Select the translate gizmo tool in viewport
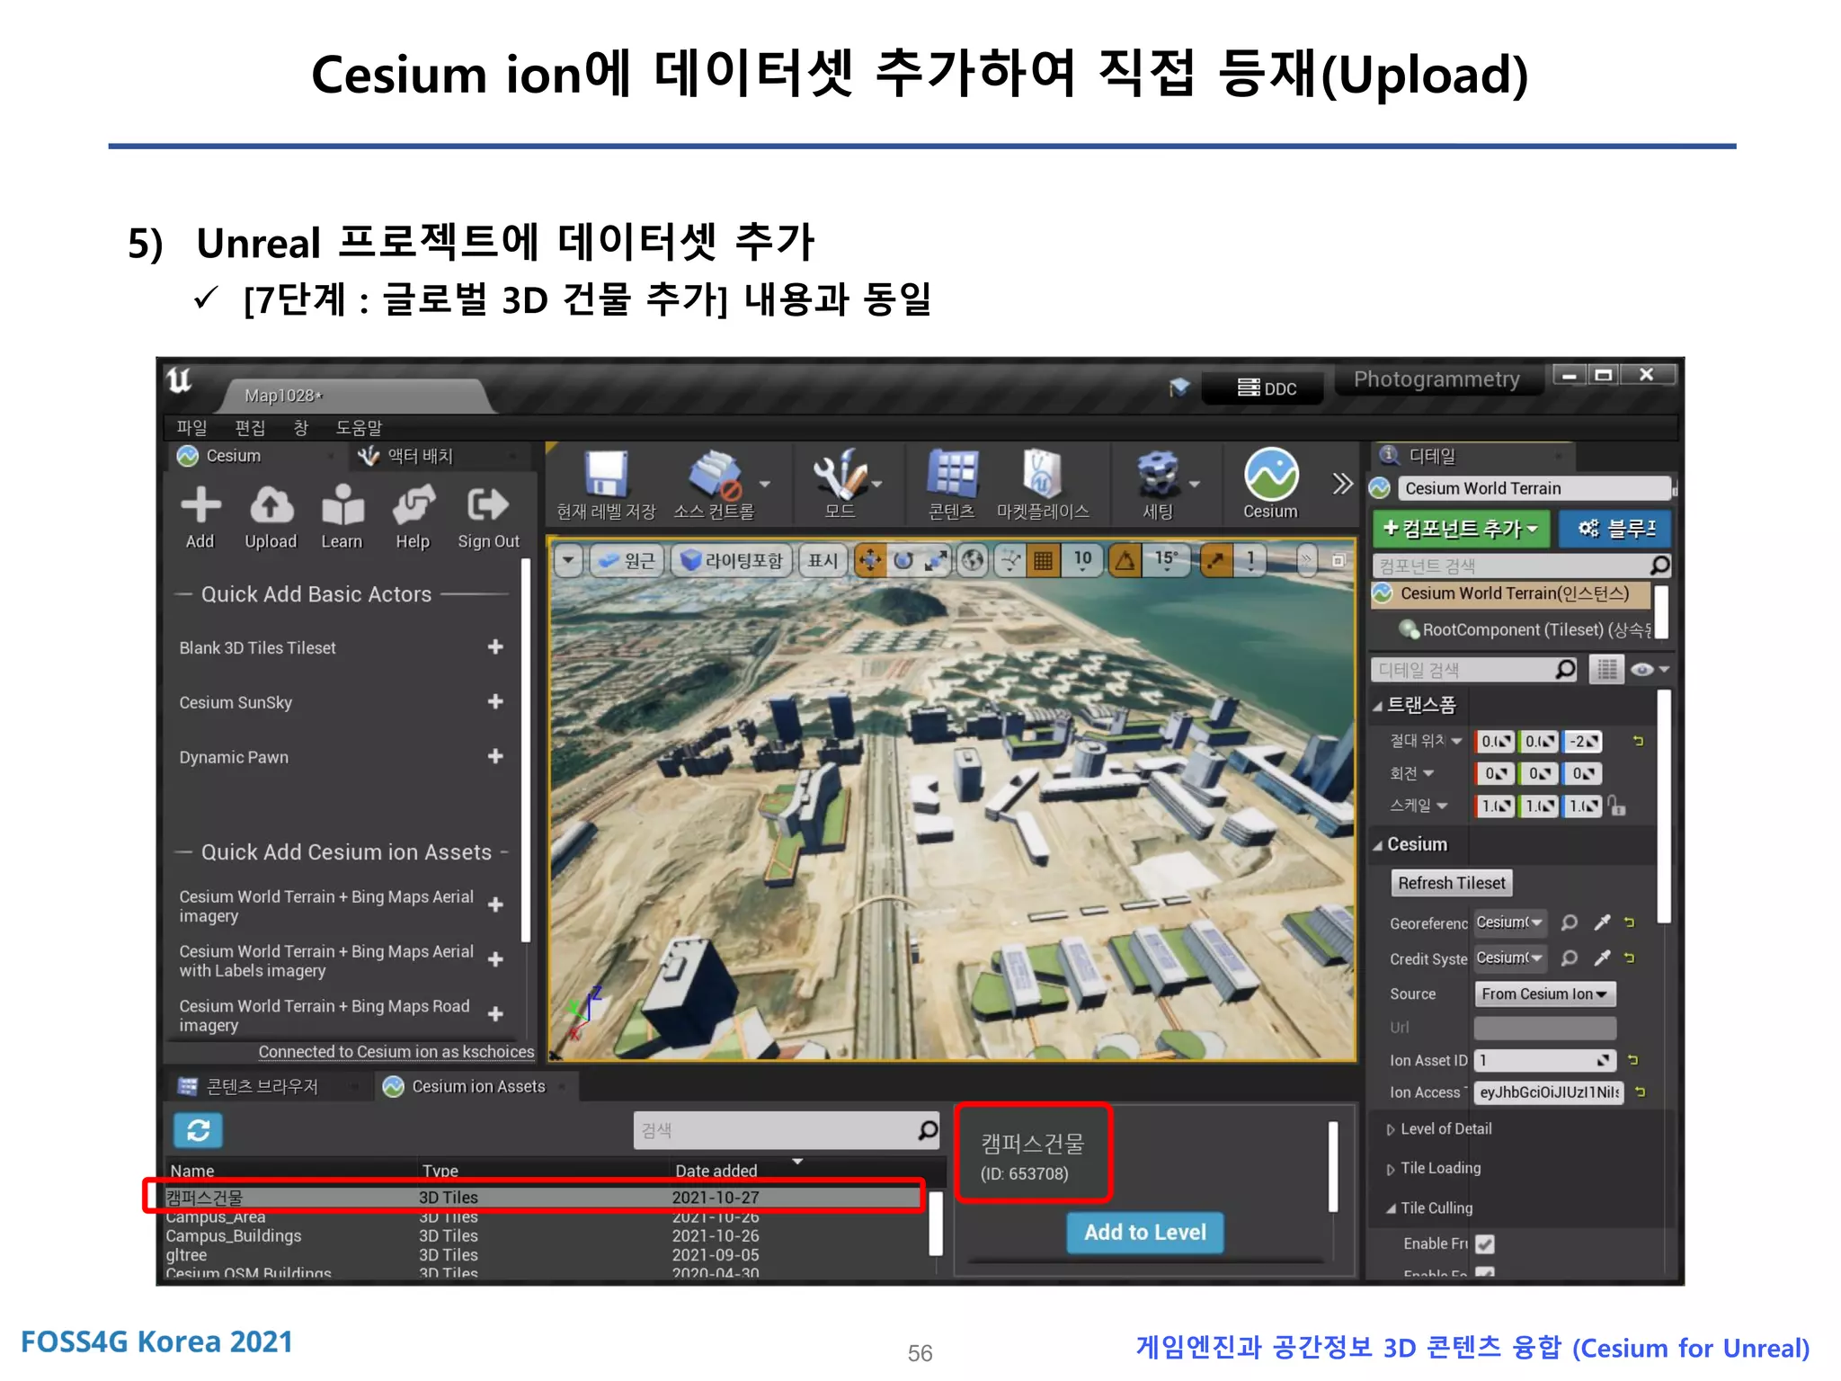This screenshot has width=1841, height=1381. point(869,560)
